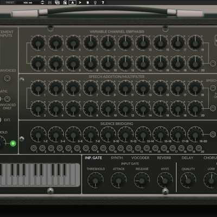Click the Variable Channel Emphasis output jack

click(213, 63)
